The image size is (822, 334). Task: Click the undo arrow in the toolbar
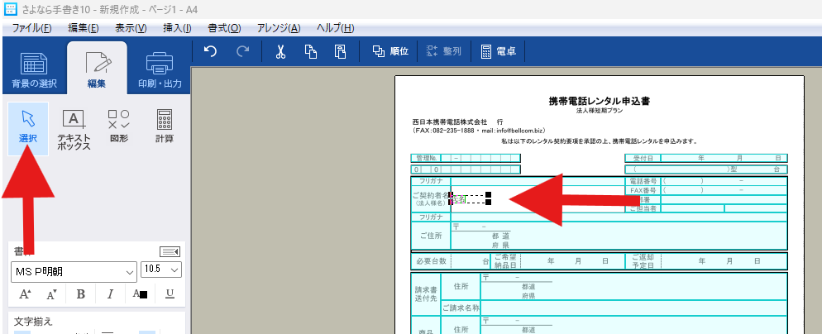tap(210, 51)
